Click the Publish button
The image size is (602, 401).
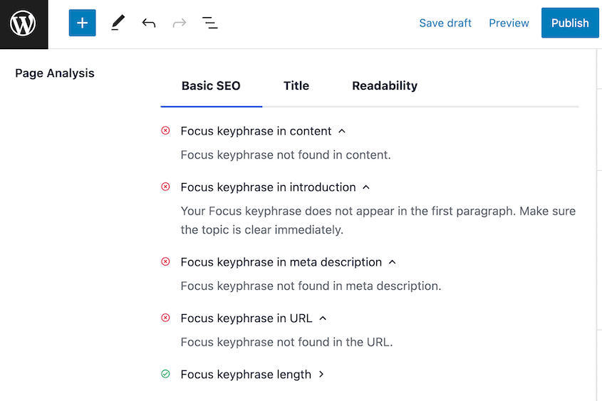570,23
